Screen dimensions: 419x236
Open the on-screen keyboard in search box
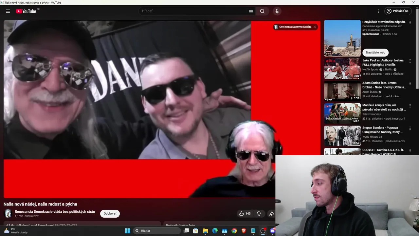point(251,11)
